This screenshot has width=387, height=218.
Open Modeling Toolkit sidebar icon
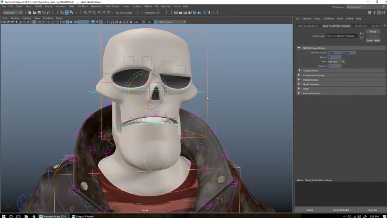point(369,12)
